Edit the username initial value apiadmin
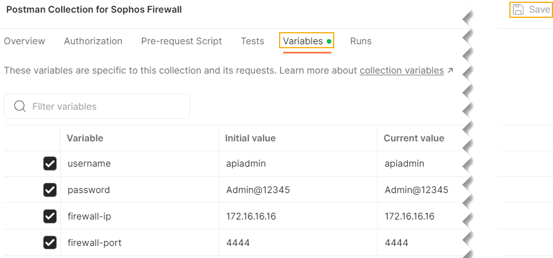Viewport: 553px width, 258px height. coord(246,164)
